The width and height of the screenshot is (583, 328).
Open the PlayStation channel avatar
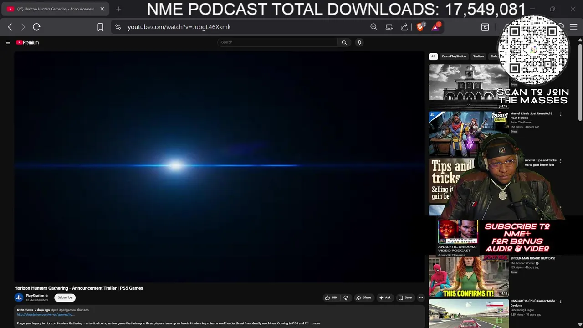click(x=19, y=297)
